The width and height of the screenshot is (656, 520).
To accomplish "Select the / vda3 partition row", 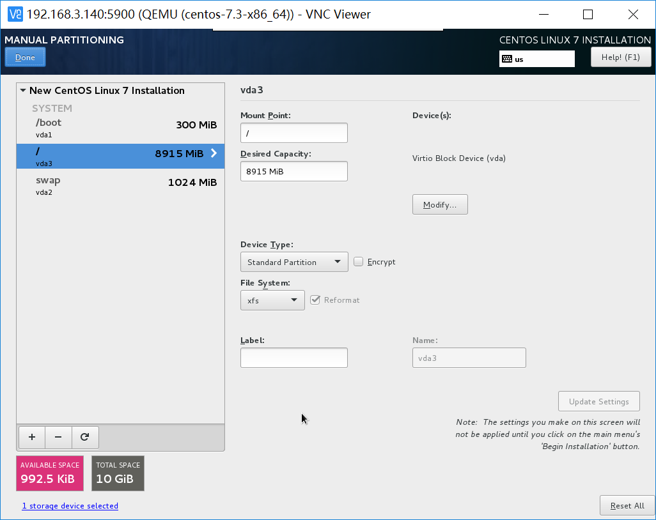I will 120,157.
